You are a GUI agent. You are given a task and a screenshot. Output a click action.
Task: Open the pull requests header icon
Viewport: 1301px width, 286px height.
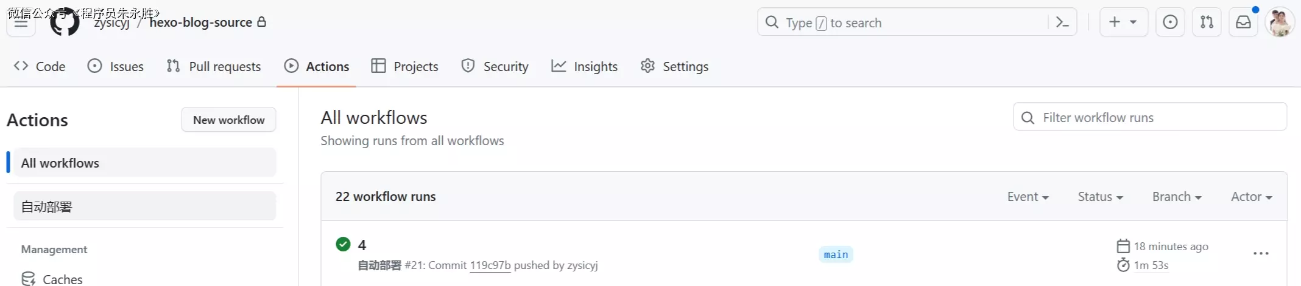click(1207, 22)
